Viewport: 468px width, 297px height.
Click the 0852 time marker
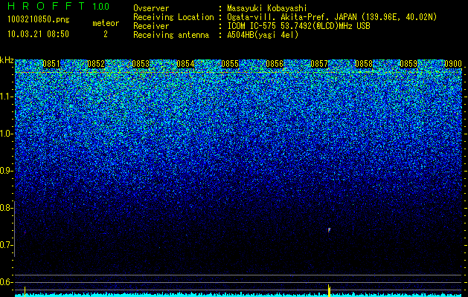tap(96, 64)
